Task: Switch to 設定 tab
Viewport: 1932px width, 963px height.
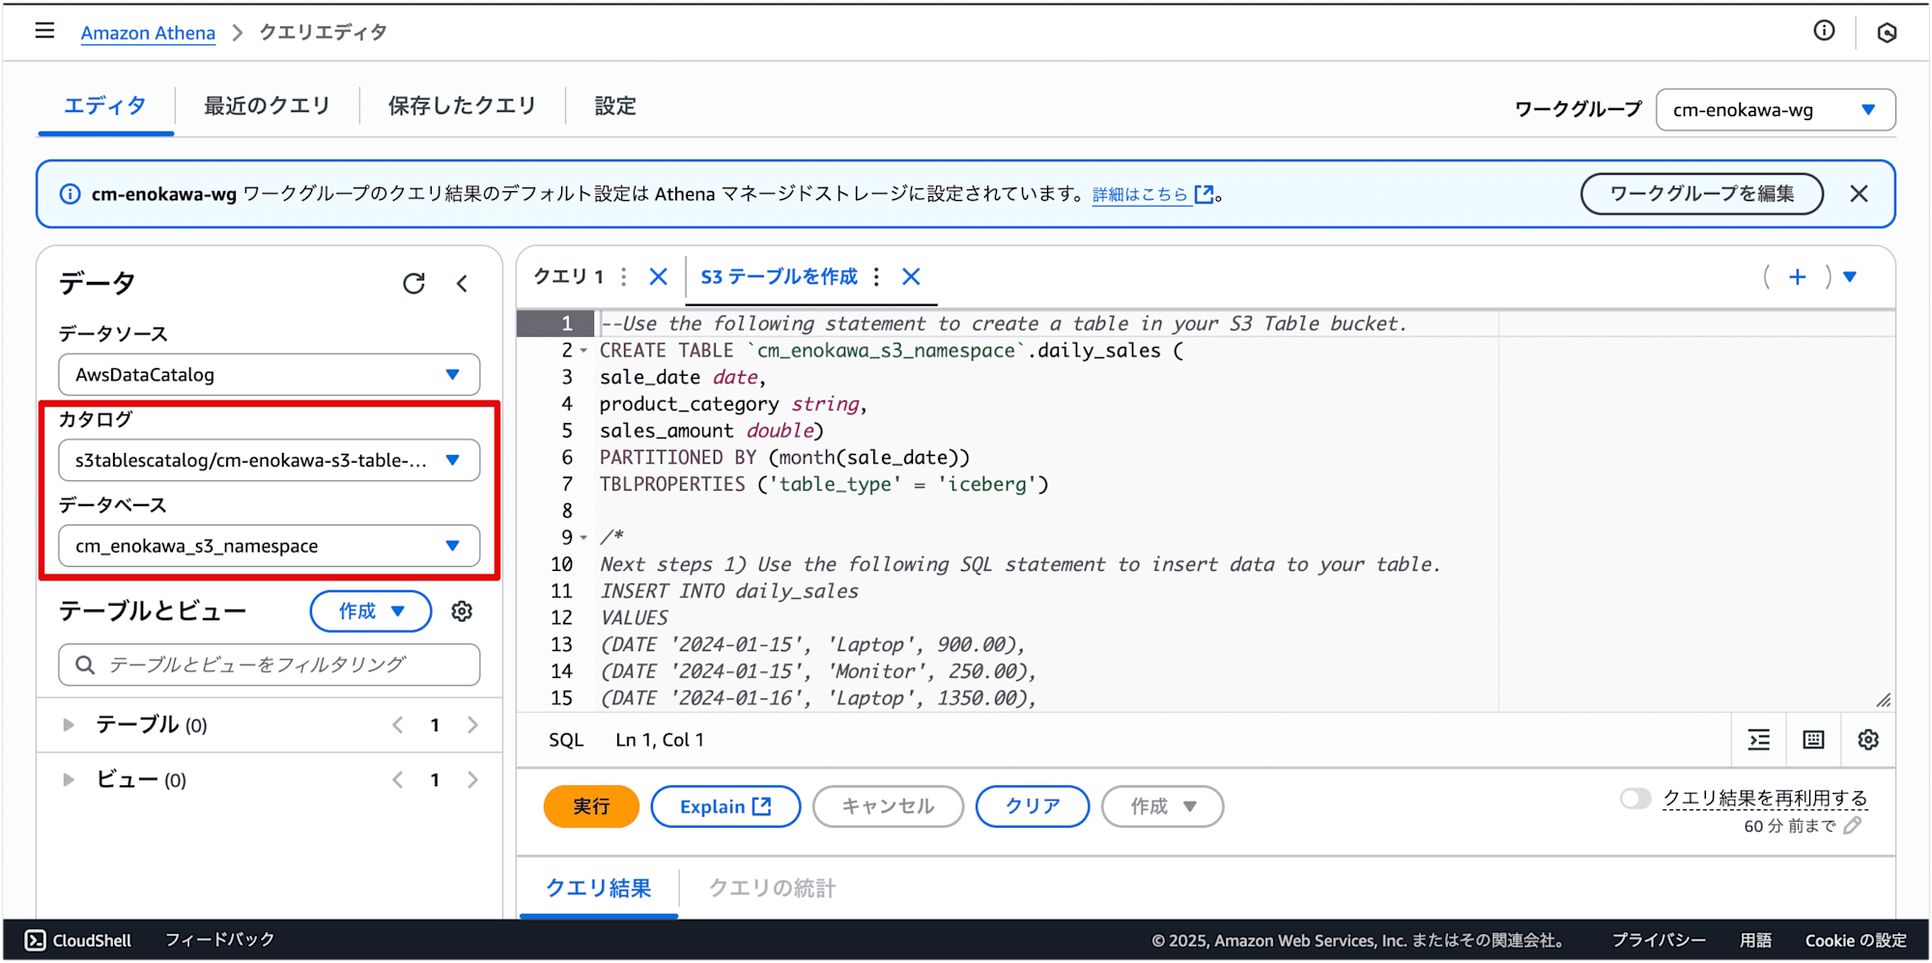Action: coord(615,106)
